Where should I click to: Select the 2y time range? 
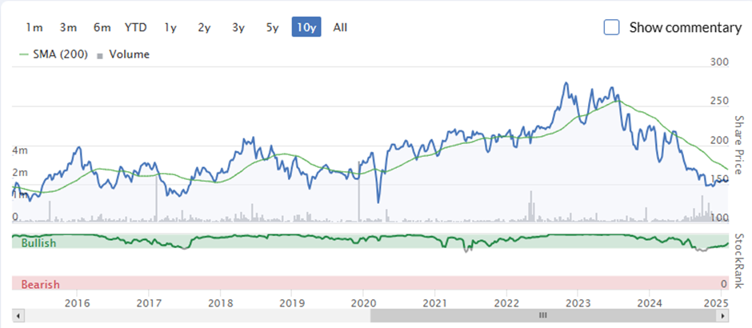coord(204,27)
